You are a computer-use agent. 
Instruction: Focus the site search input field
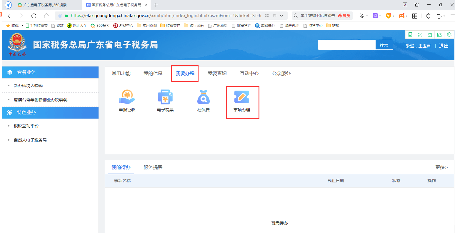(x=346, y=45)
